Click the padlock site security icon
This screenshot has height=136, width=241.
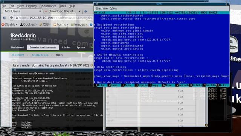(x=17, y=18)
